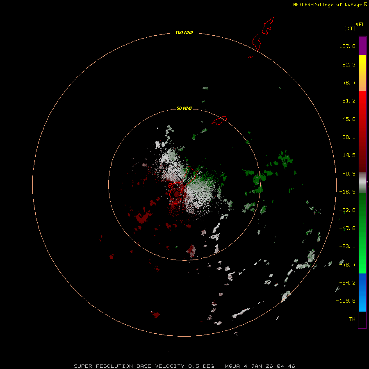This screenshot has height=369, width=369.
Task: Click the 107.8 legend value
Action: coord(347,46)
